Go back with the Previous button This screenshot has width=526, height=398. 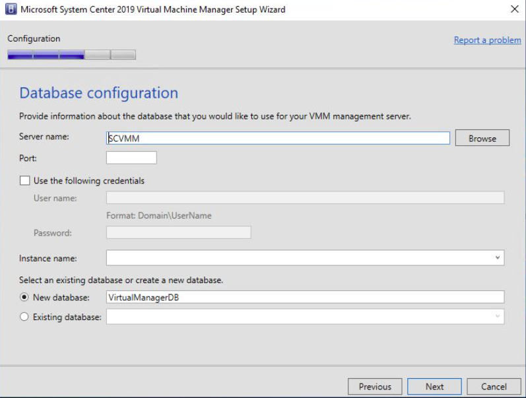click(375, 387)
